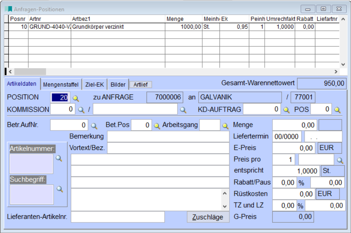
Task: Open search for Betr.AufNr. field
Action: (94, 126)
